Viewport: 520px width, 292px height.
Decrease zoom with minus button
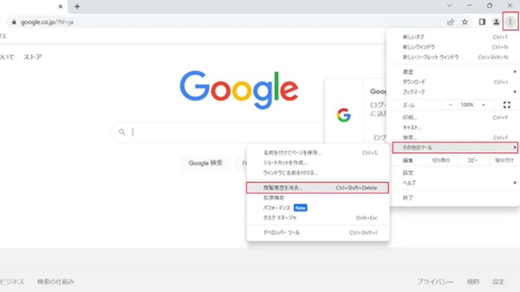click(x=450, y=105)
